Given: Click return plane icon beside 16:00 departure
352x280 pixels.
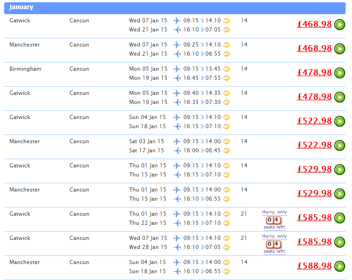Looking at the screenshot, I should point(177,150).
